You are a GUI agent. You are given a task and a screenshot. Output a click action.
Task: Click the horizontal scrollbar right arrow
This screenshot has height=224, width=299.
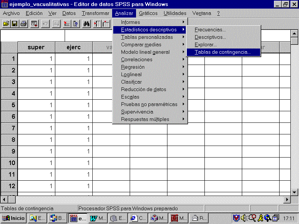coord(287,200)
